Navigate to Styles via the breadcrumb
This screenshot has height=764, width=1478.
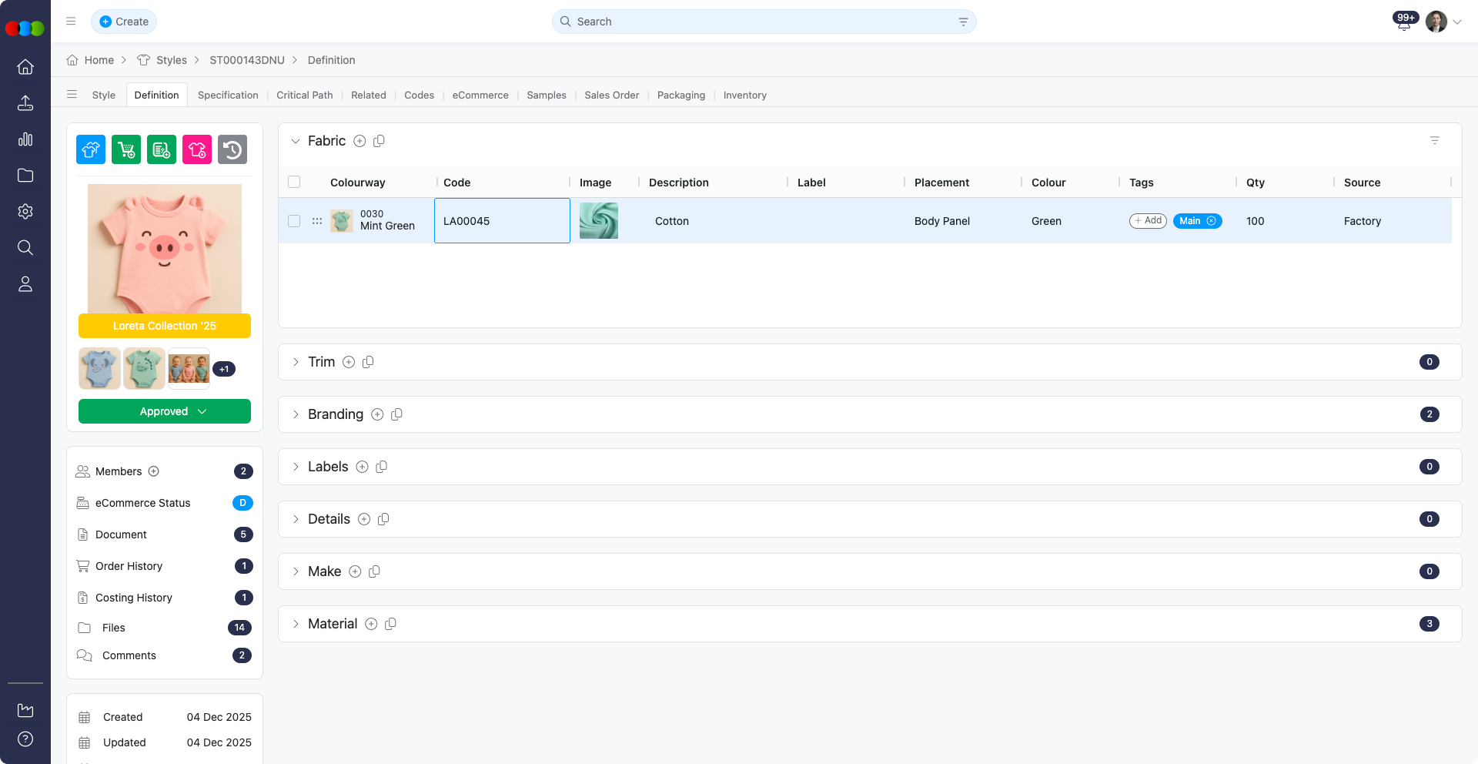[x=171, y=60]
